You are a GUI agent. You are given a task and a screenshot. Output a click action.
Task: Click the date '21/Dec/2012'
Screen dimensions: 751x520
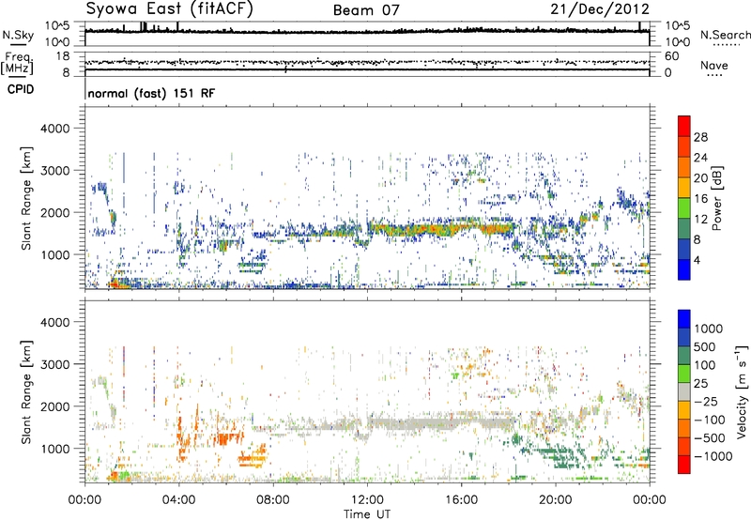coord(600,9)
